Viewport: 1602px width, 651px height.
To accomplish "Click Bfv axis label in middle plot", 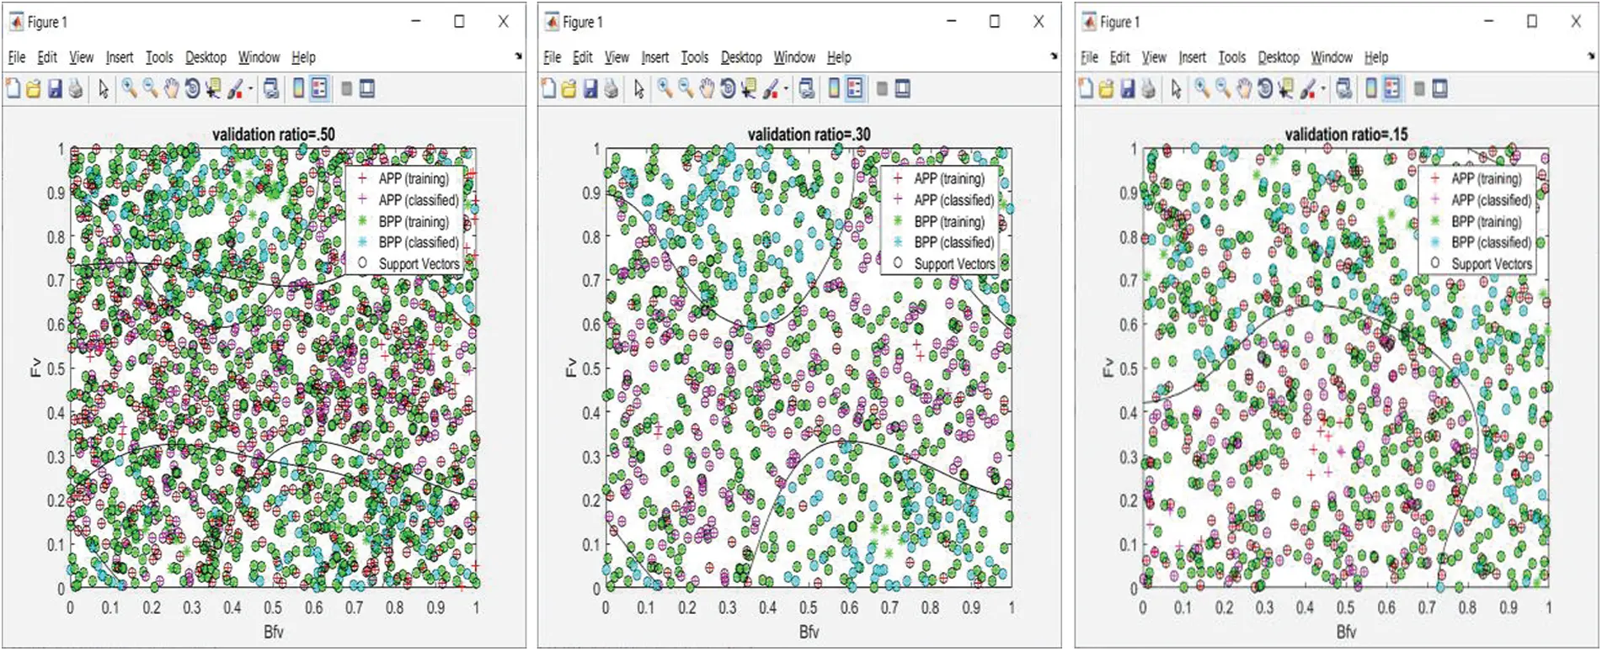I will (809, 632).
